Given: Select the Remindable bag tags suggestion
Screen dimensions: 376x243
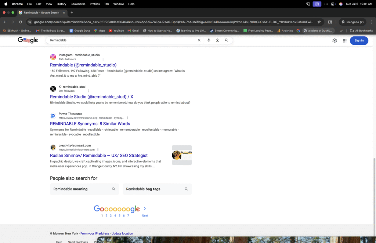Looking at the screenshot, I should pyautogui.click(x=157, y=189).
